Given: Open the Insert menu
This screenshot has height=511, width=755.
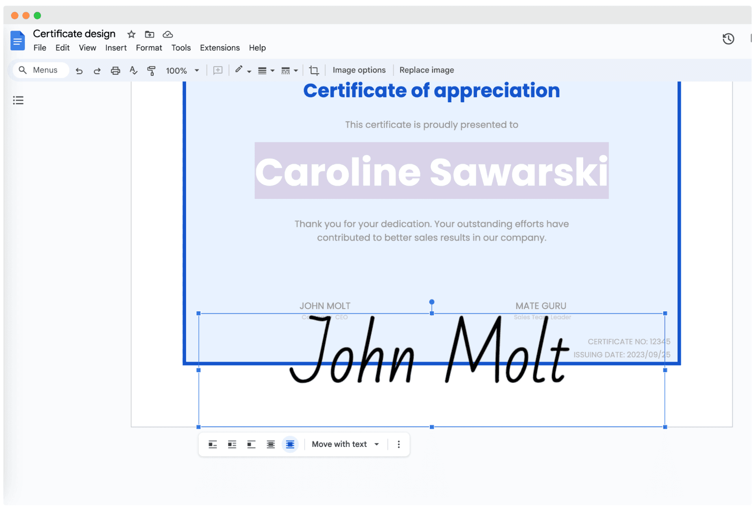Looking at the screenshot, I should click(116, 48).
